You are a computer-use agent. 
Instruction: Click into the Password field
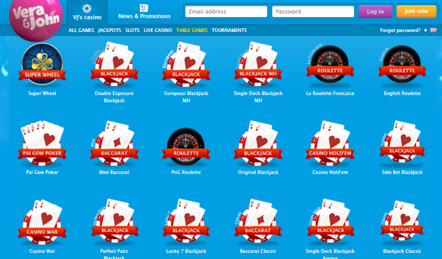pos(313,12)
